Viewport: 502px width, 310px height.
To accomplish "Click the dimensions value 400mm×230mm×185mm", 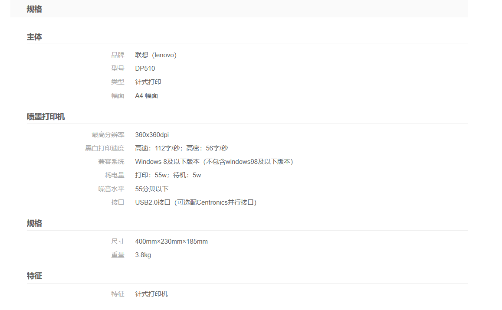I will (171, 241).
